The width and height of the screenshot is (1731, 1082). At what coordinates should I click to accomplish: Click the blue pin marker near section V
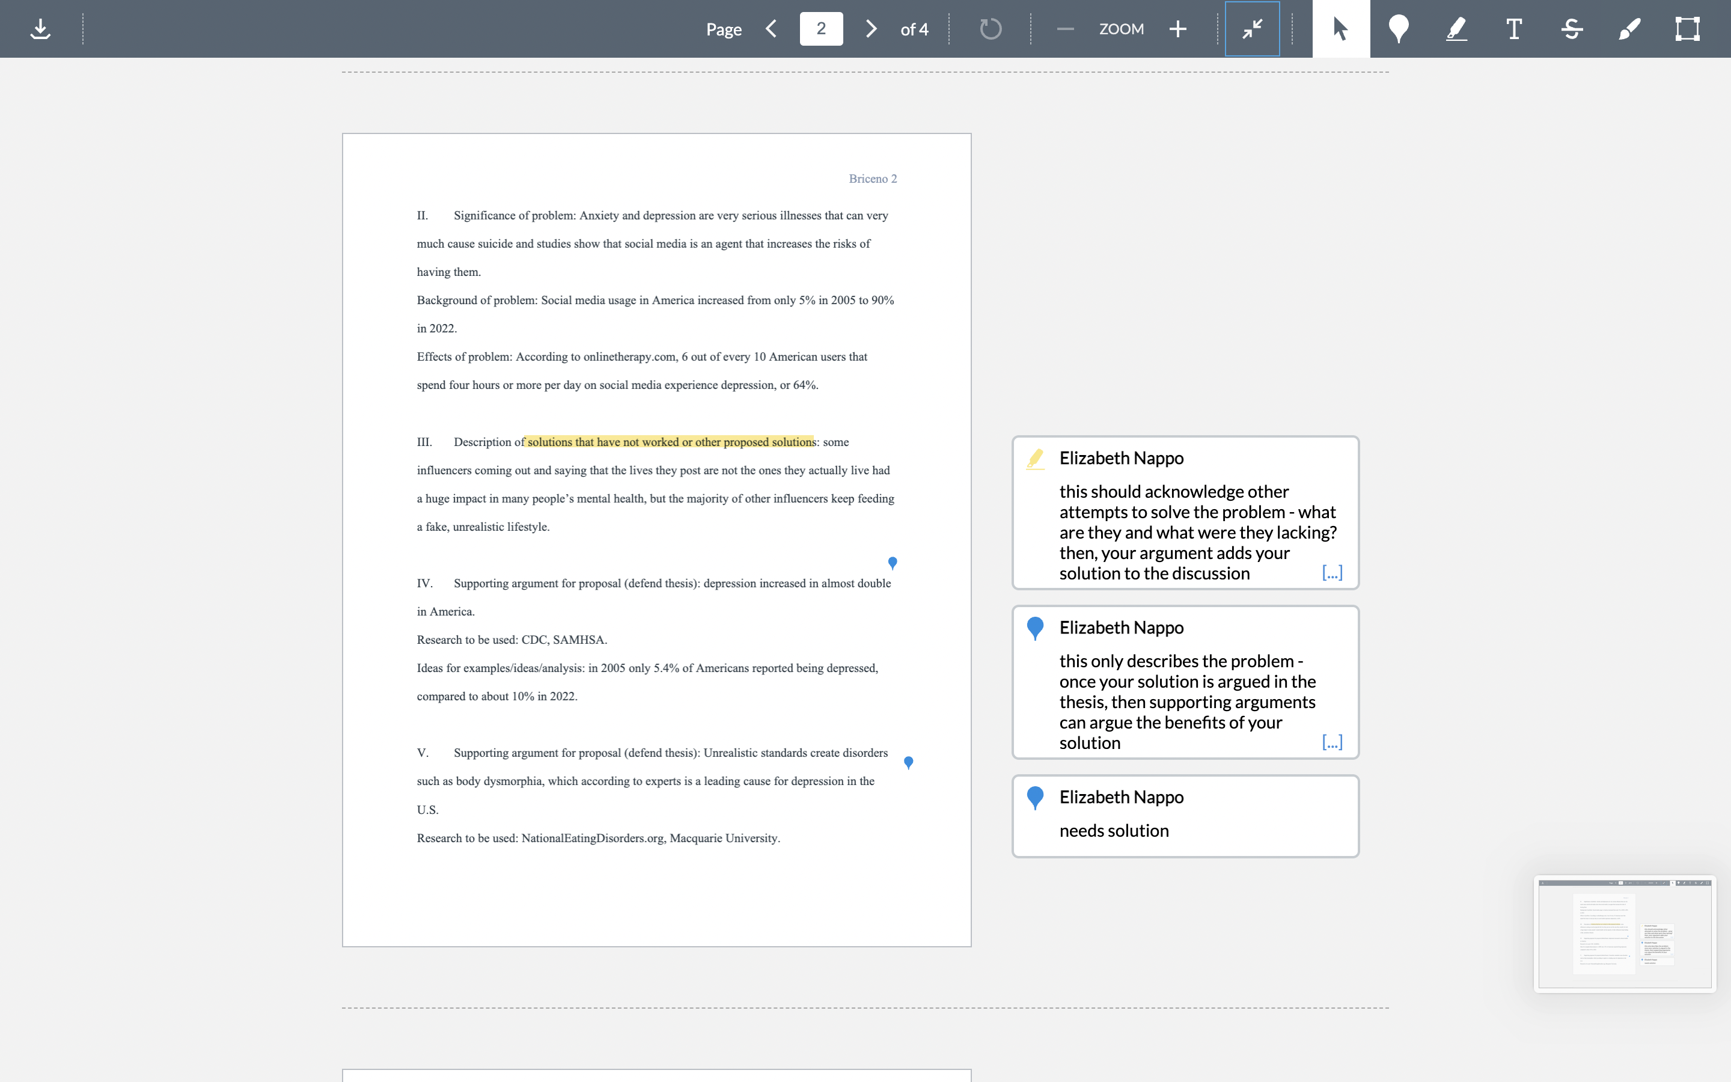coord(908,763)
